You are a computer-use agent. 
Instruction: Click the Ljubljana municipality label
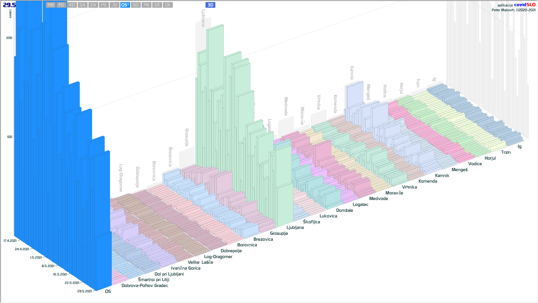pyautogui.click(x=295, y=228)
